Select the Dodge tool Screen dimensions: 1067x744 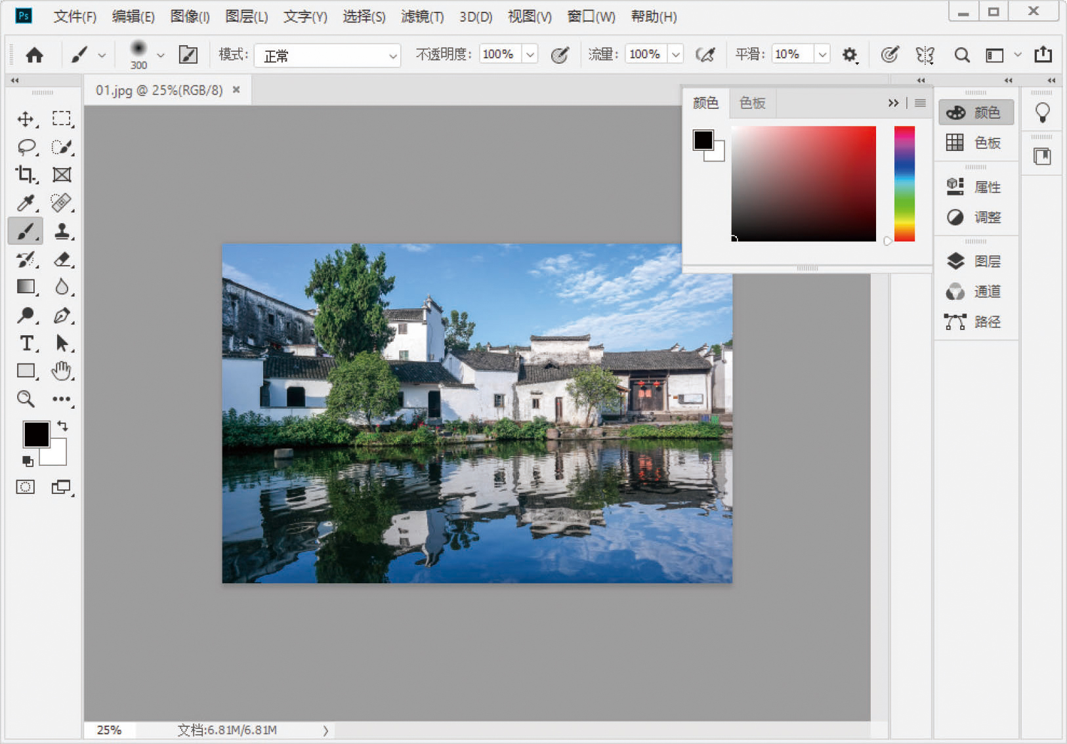[26, 315]
